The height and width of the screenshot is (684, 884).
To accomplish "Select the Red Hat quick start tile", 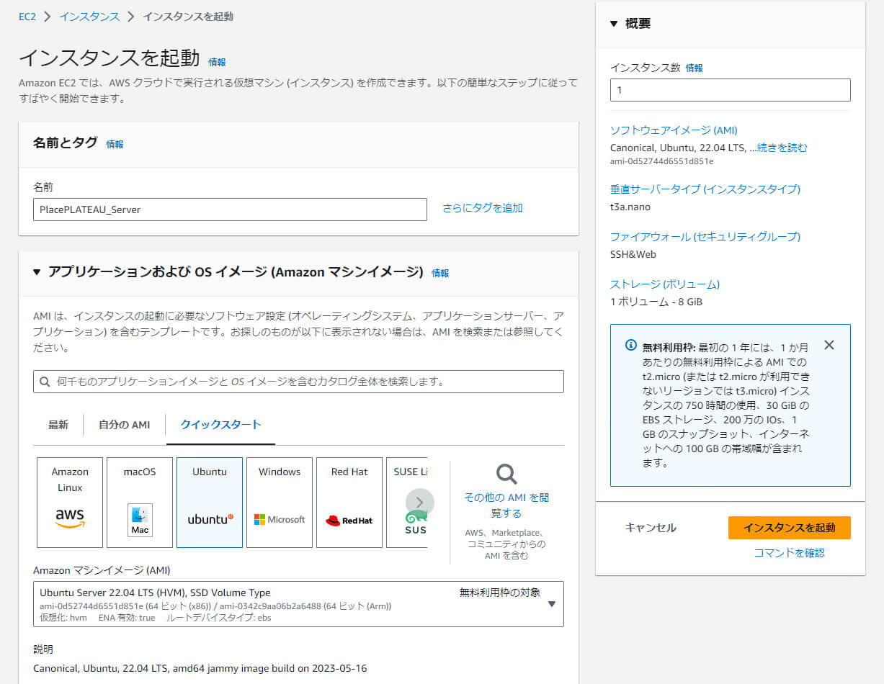I will (349, 503).
